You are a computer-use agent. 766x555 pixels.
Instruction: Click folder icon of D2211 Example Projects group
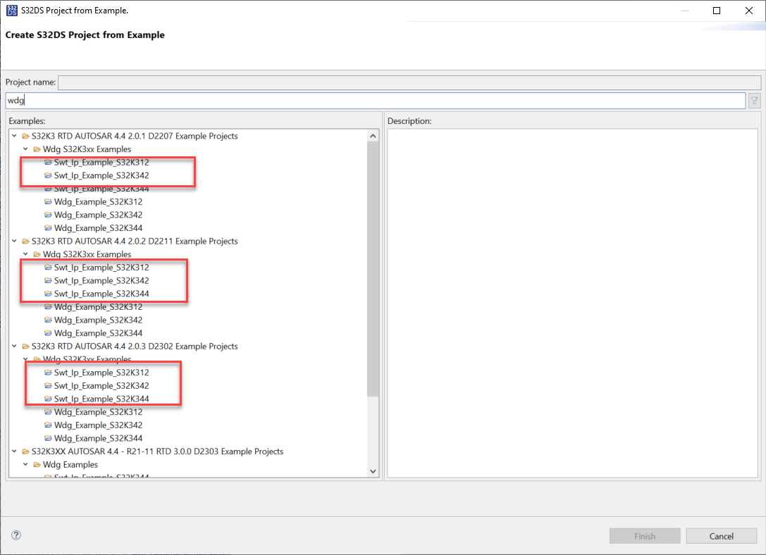(x=26, y=241)
